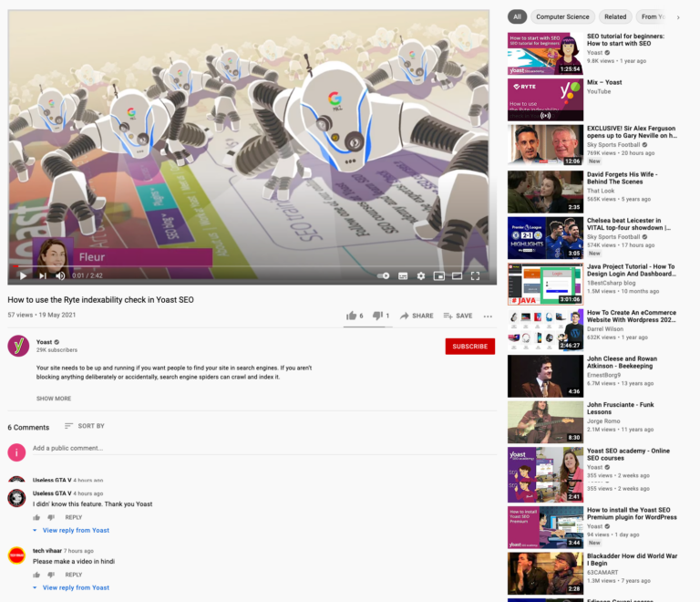Select the All filter chip
Image resolution: width=700 pixels, height=602 pixels.
(x=517, y=17)
